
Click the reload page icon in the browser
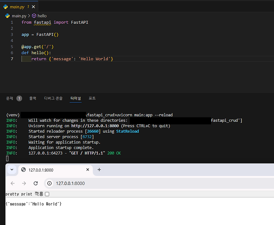36,183
